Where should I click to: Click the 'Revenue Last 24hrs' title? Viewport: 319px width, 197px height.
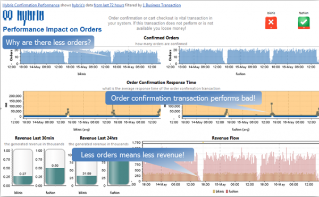pos(99,138)
